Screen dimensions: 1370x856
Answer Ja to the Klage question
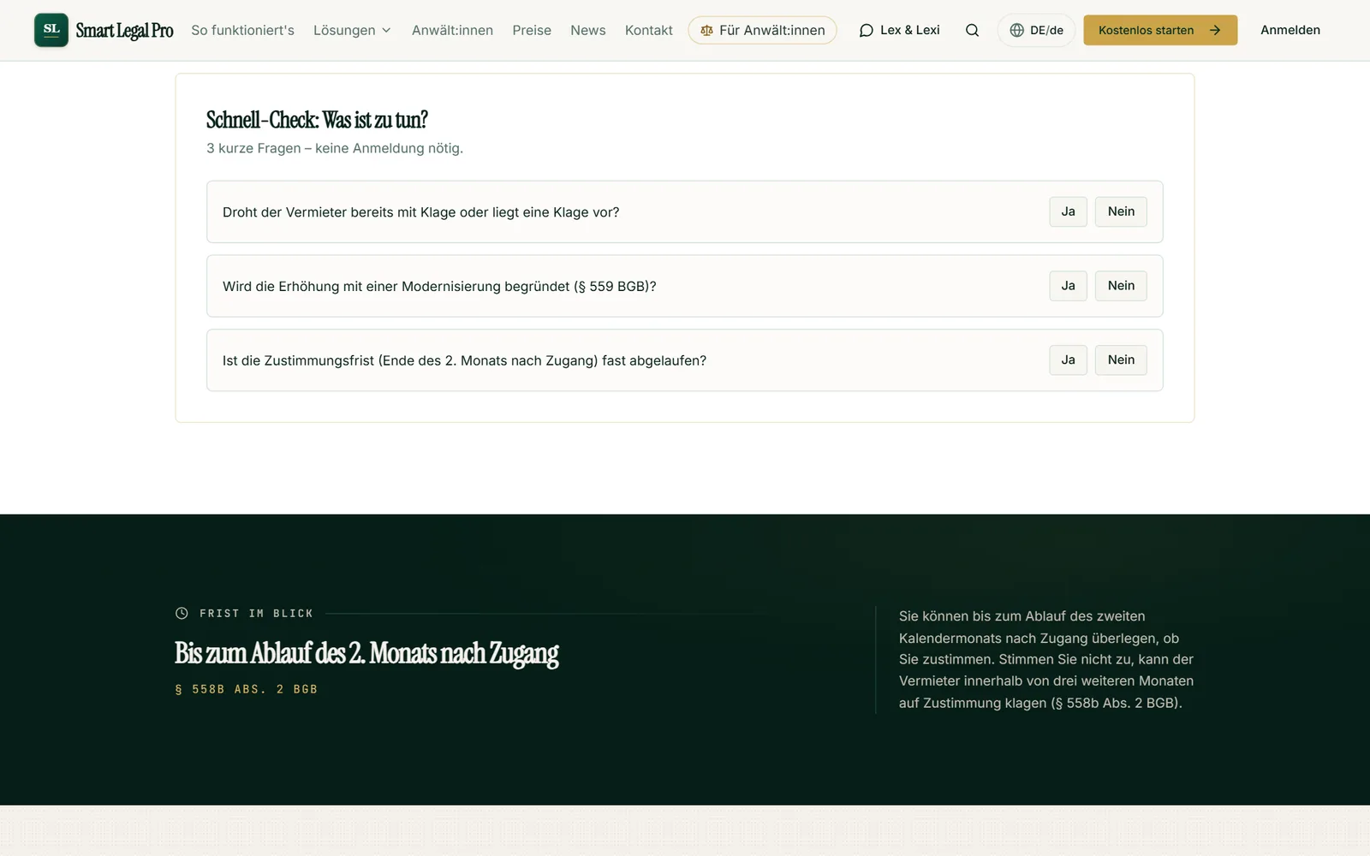(x=1068, y=211)
